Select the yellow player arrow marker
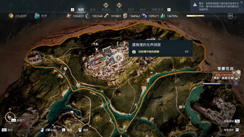The width and height of the screenshot is (244, 137). click(119, 58)
